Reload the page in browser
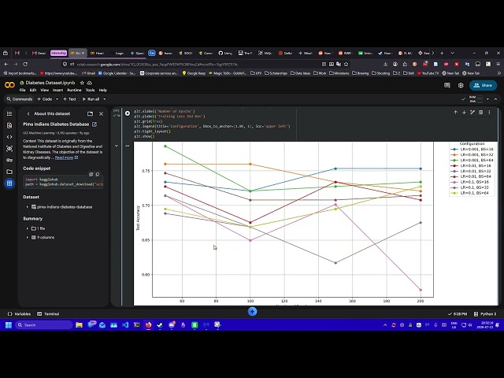This screenshot has width=504, height=378. click(25, 64)
